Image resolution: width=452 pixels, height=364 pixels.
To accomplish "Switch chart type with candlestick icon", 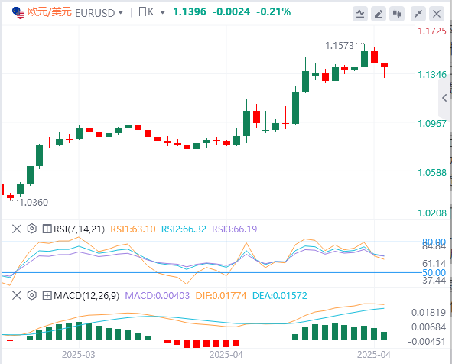I will click(397, 14).
